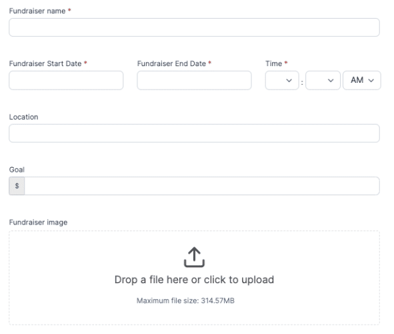Click into the Location text box
Viewport: 394px width, 334px height.
pyautogui.click(x=194, y=133)
